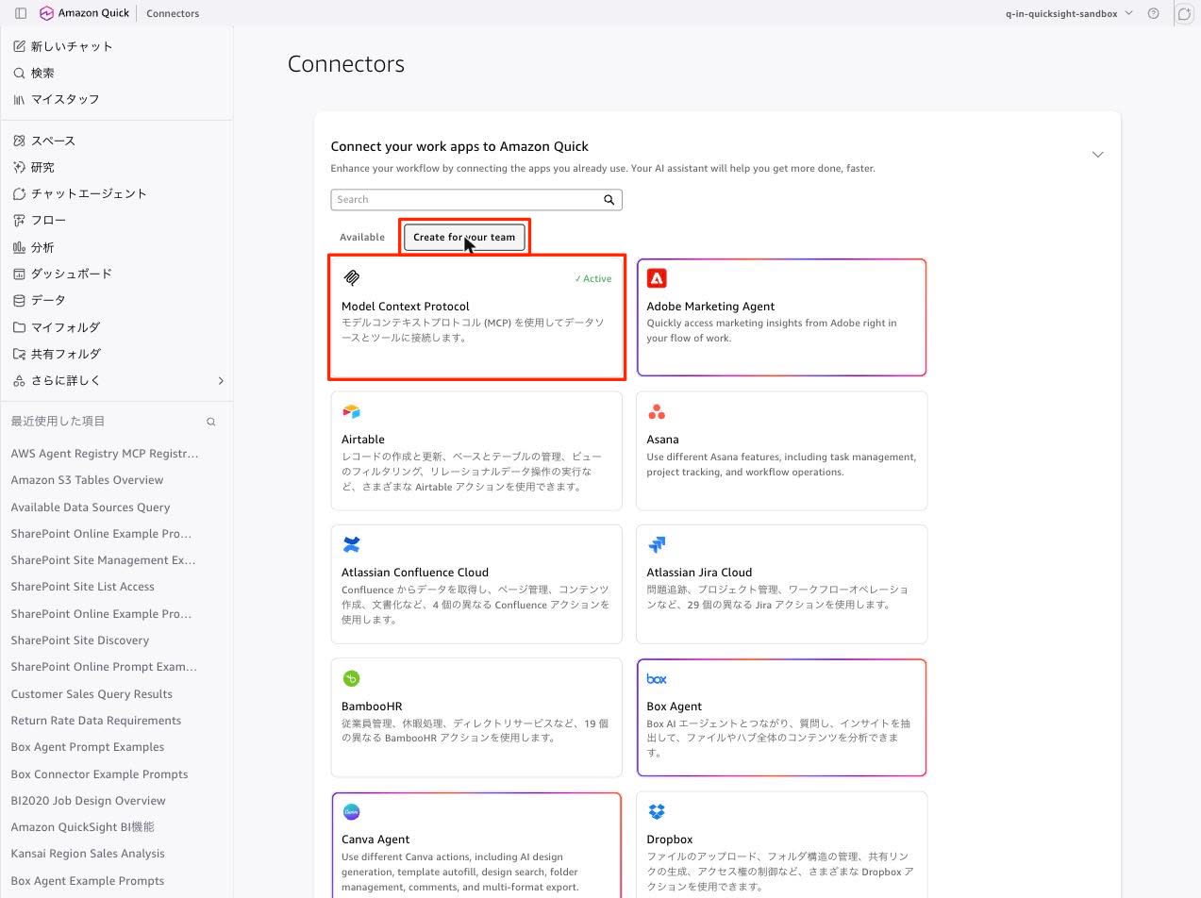Open recent item BI2020 Job Design Overview
Screen dimensions: 1201x898
click(x=88, y=801)
